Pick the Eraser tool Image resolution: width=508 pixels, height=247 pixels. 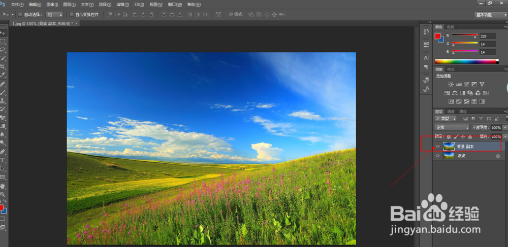[x=3, y=118]
